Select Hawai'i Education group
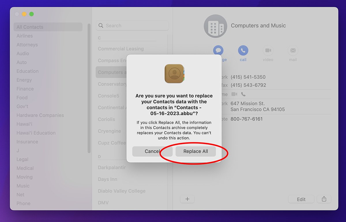The image size is (346, 222). (x=36, y=133)
